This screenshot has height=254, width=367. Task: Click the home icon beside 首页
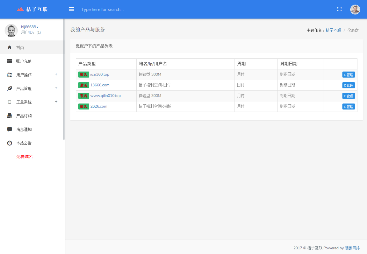(x=10, y=47)
